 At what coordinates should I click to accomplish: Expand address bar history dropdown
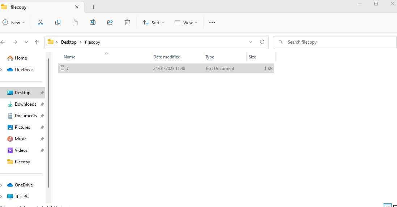click(x=250, y=42)
